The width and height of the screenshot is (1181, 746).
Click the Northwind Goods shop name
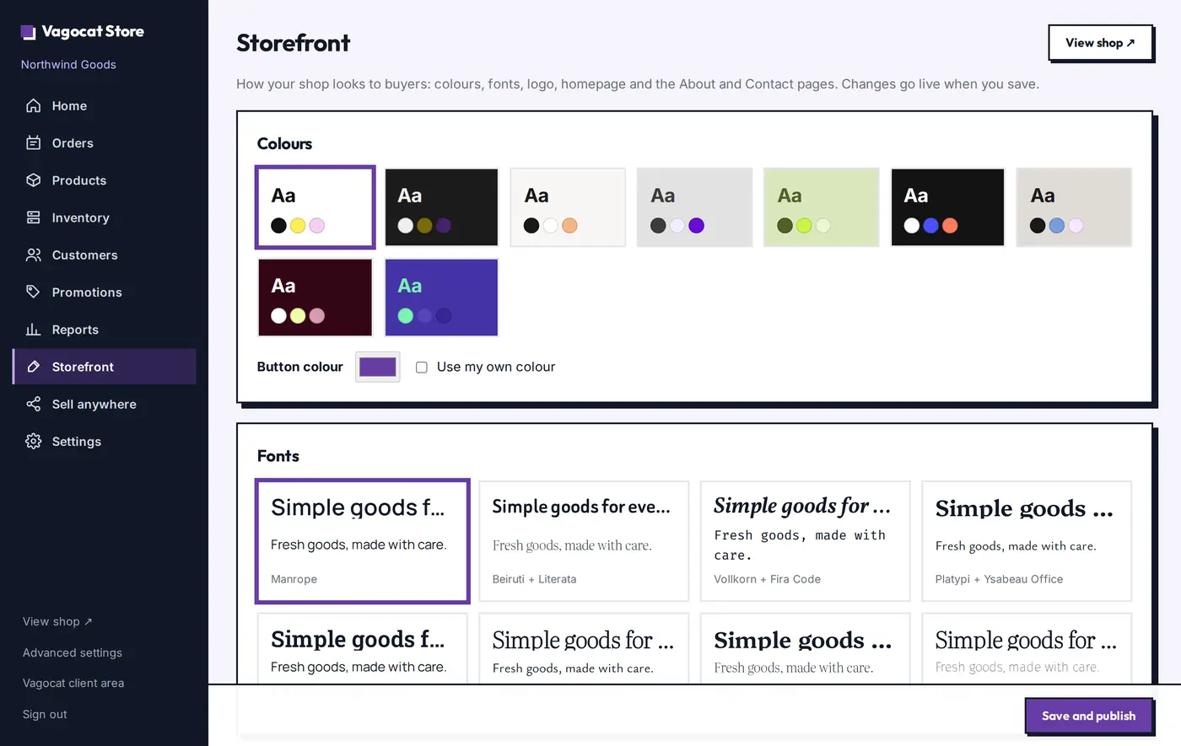[x=68, y=65]
